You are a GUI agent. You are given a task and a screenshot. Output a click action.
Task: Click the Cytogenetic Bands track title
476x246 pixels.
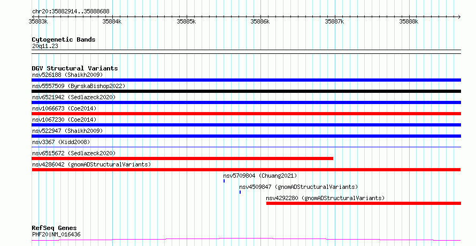point(64,39)
